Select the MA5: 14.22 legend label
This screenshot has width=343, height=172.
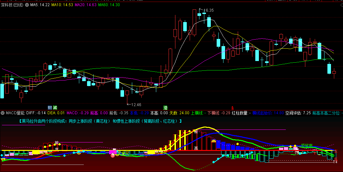40,5
